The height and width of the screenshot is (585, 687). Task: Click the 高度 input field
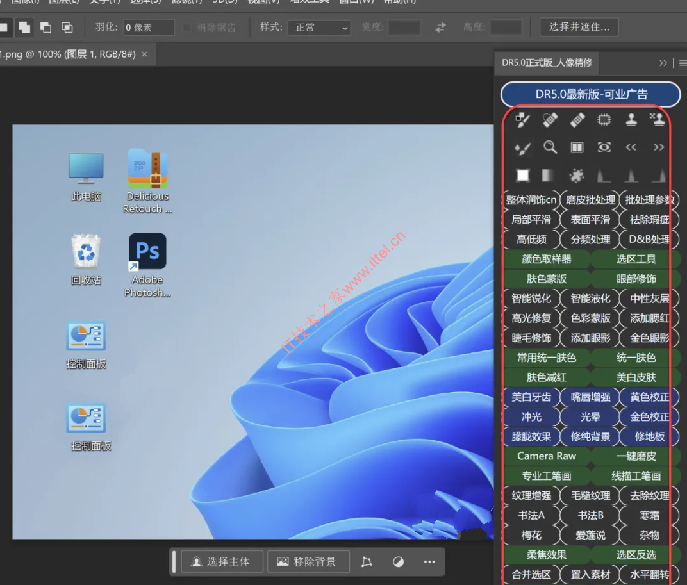[x=506, y=27]
